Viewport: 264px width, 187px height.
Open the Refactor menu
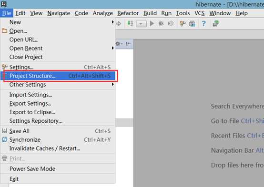128,13
